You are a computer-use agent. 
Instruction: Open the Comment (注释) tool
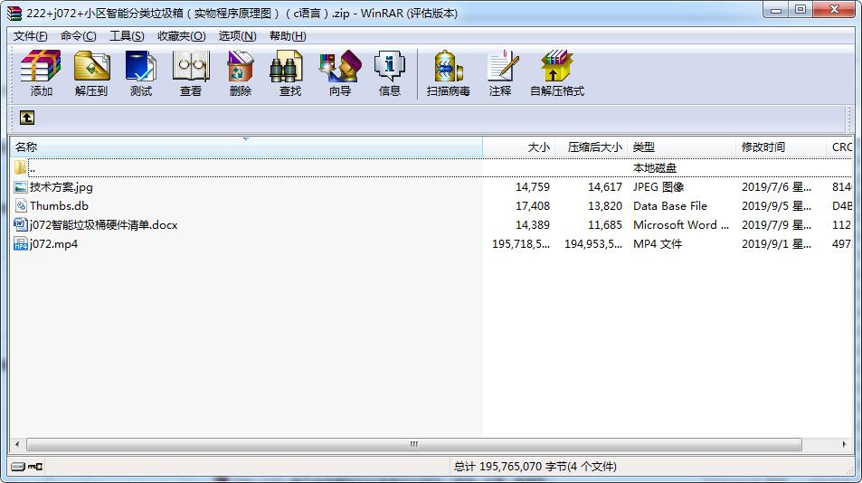pyautogui.click(x=501, y=73)
